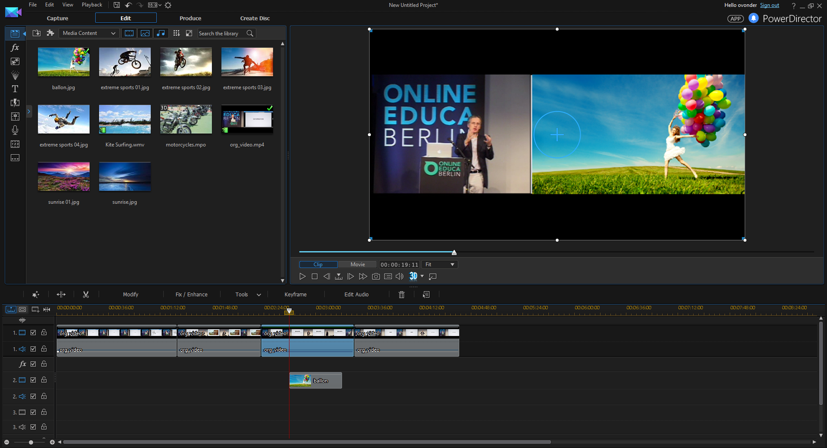Open the Particle Room icon
Viewport: 827px width, 448px height.
click(x=15, y=75)
